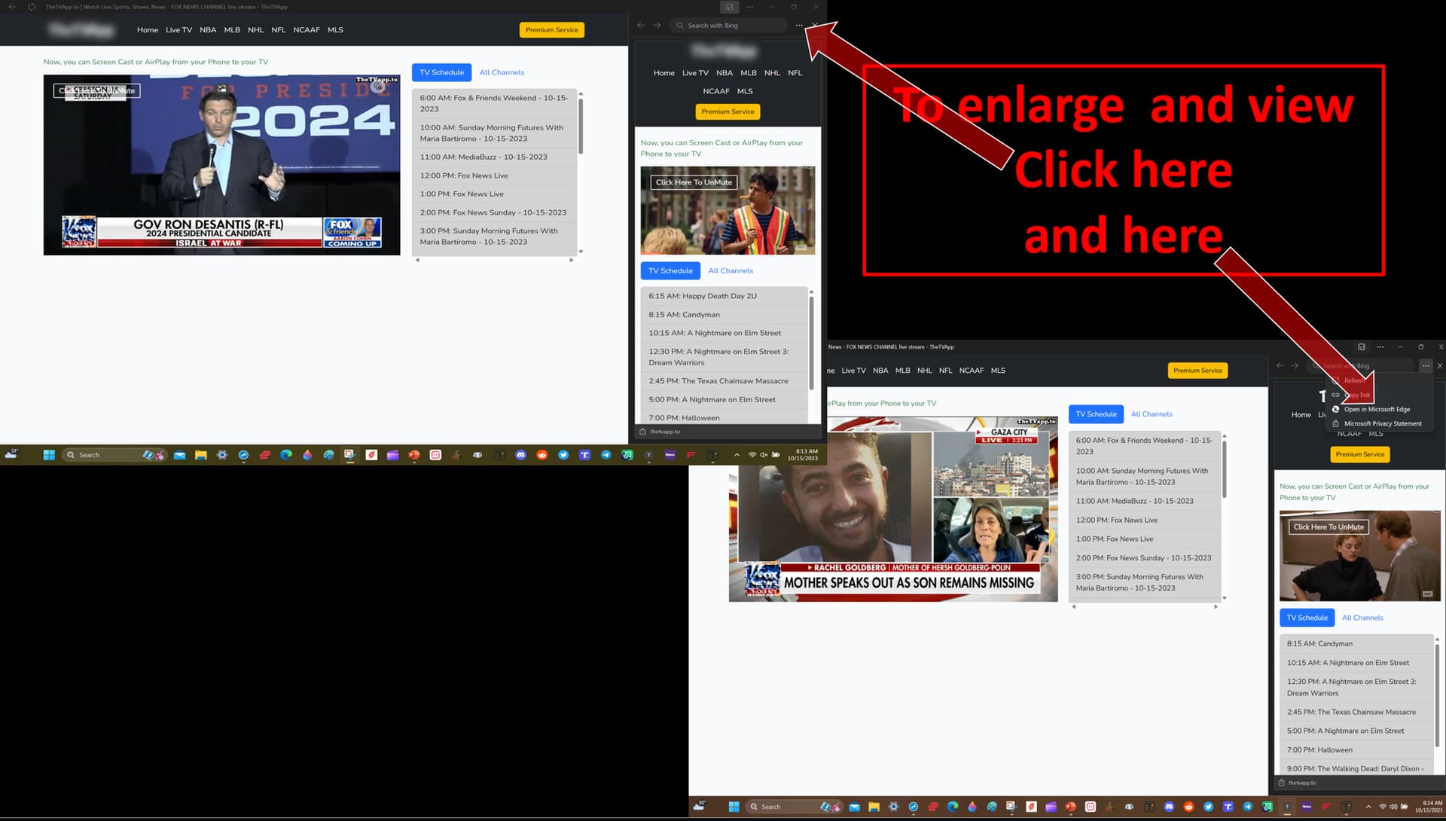Open three-dot menu in upper window title bar
This screenshot has height=821, width=1446.
pos(749,7)
